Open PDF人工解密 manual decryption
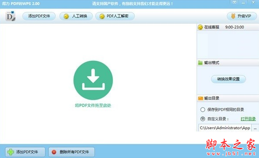The image size is (259, 158). point(115,16)
